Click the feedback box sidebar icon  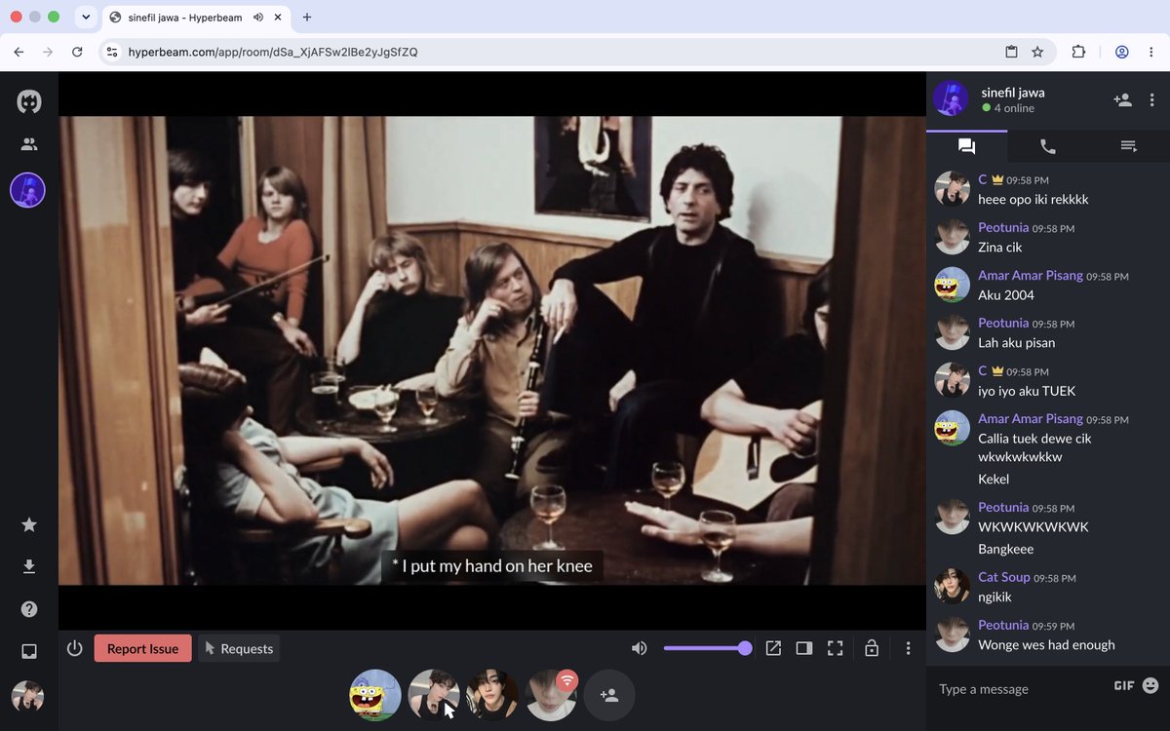pos(29,651)
